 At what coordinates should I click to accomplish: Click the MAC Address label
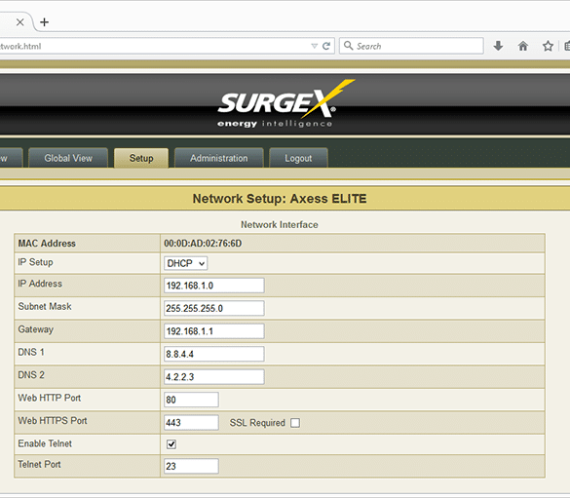tap(47, 244)
